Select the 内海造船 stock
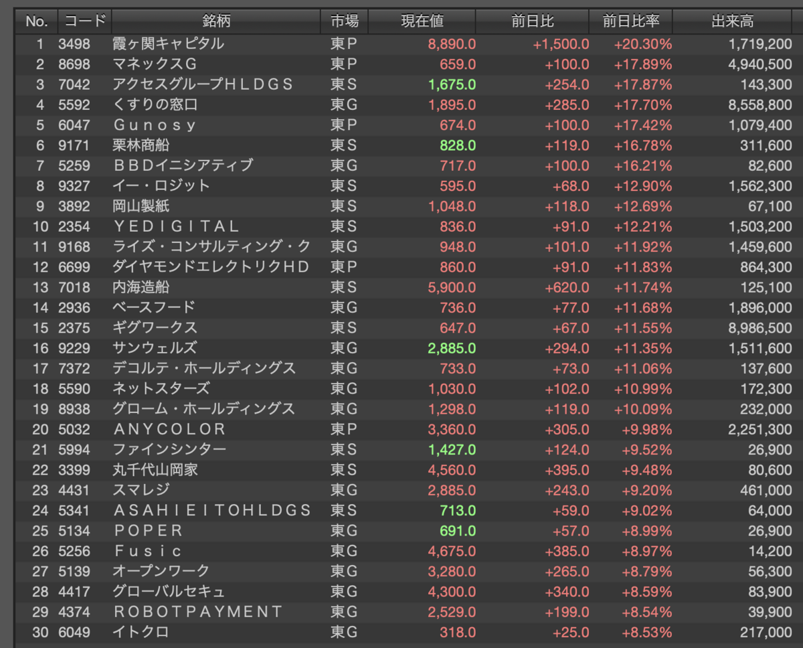Image resolution: width=803 pixels, height=648 pixels. pos(141,287)
